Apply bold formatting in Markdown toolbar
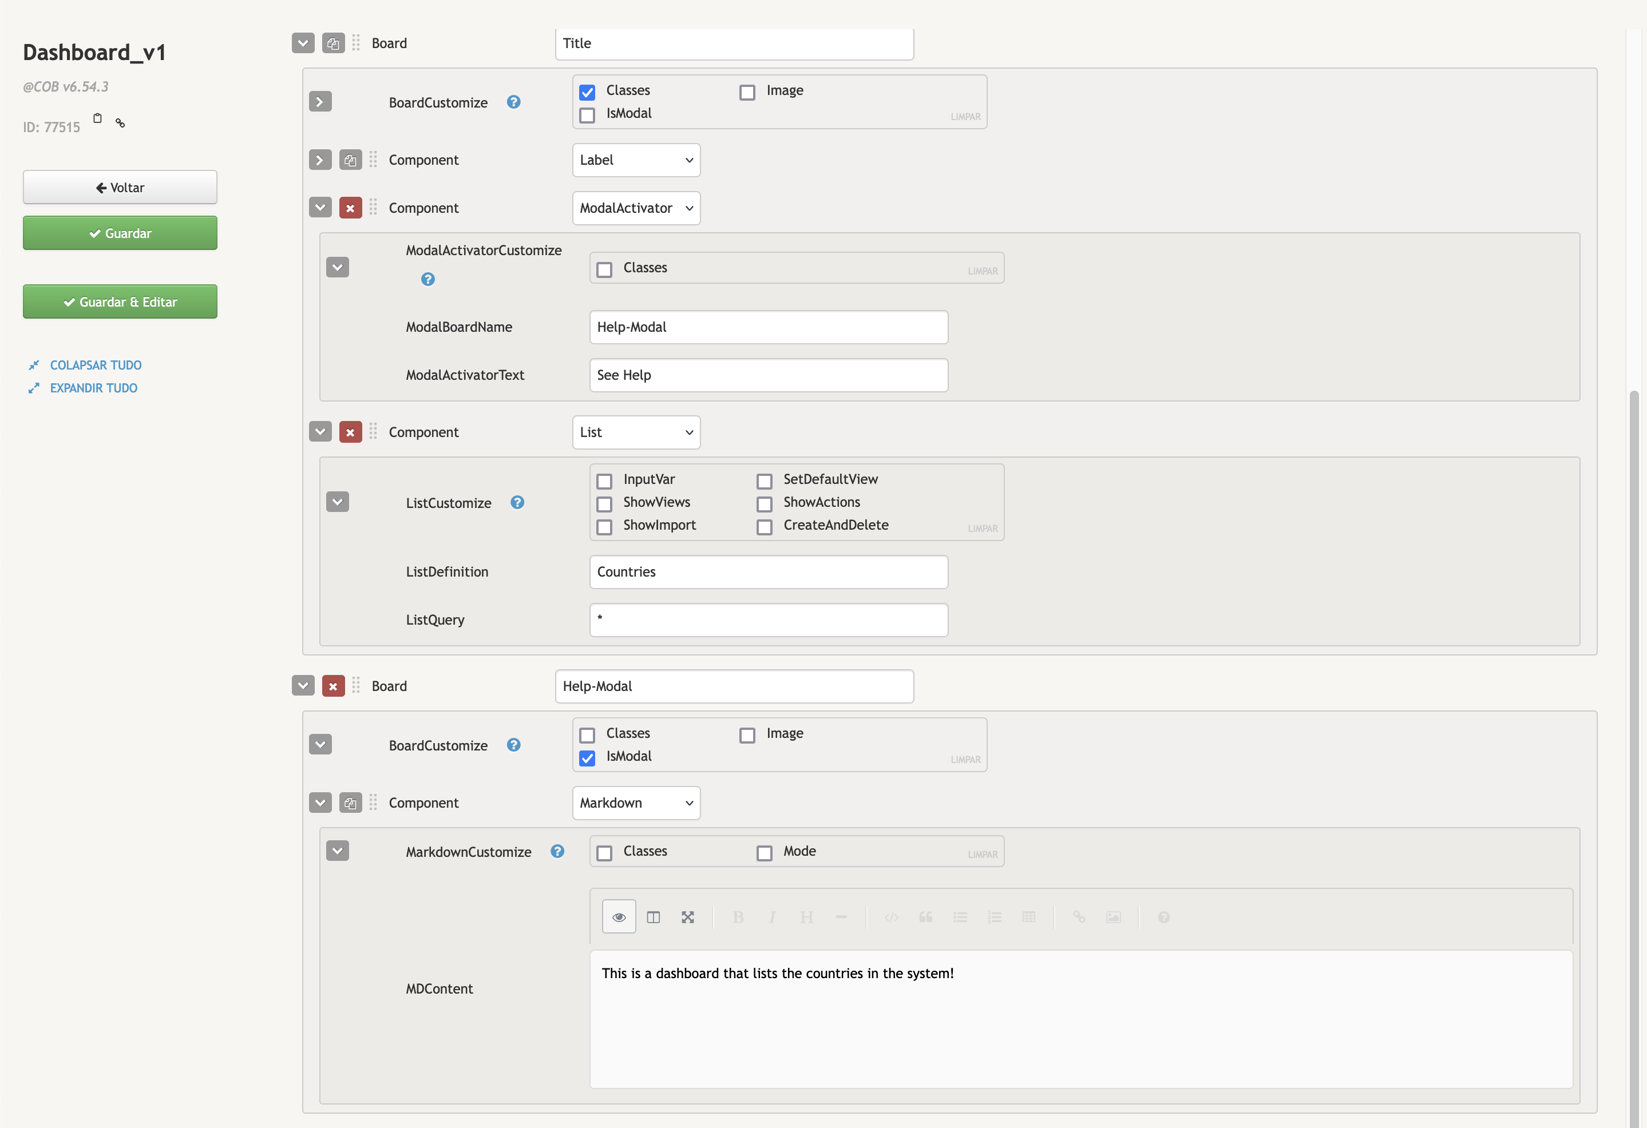Viewport: 1647px width, 1128px height. (x=738, y=916)
